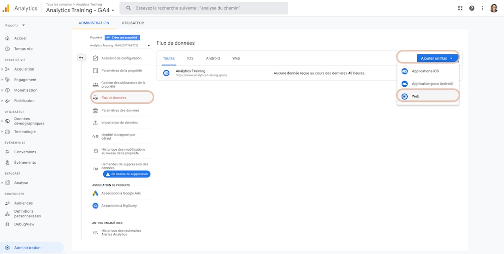Viewport: 504px width, 254px height.
Task: Choose Application pour Android from the menu
Action: [428, 84]
